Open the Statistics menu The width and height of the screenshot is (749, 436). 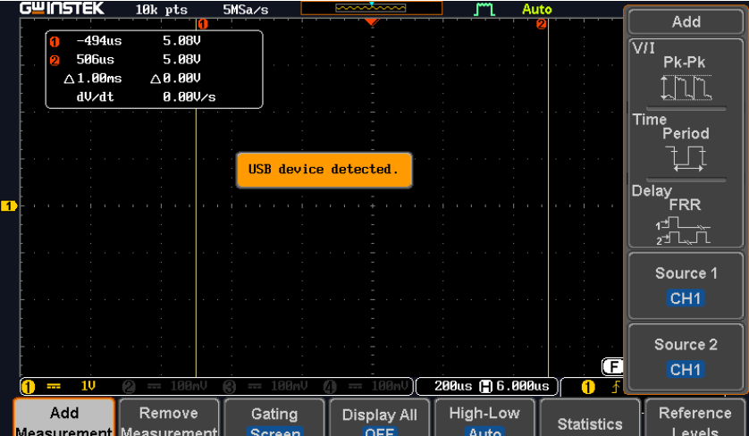click(x=589, y=422)
